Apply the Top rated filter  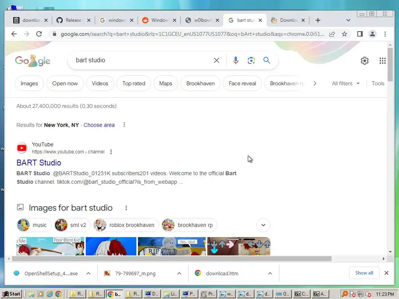click(x=134, y=83)
